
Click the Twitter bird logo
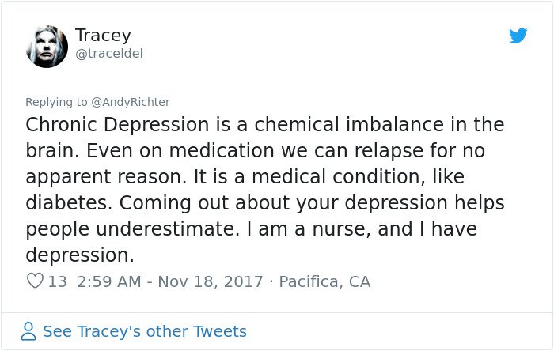coord(518,36)
